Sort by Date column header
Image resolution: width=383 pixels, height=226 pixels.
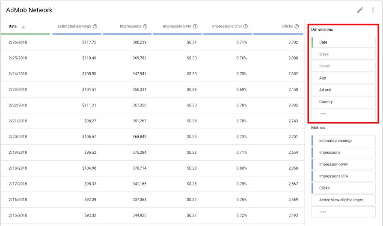pyautogui.click(x=13, y=26)
